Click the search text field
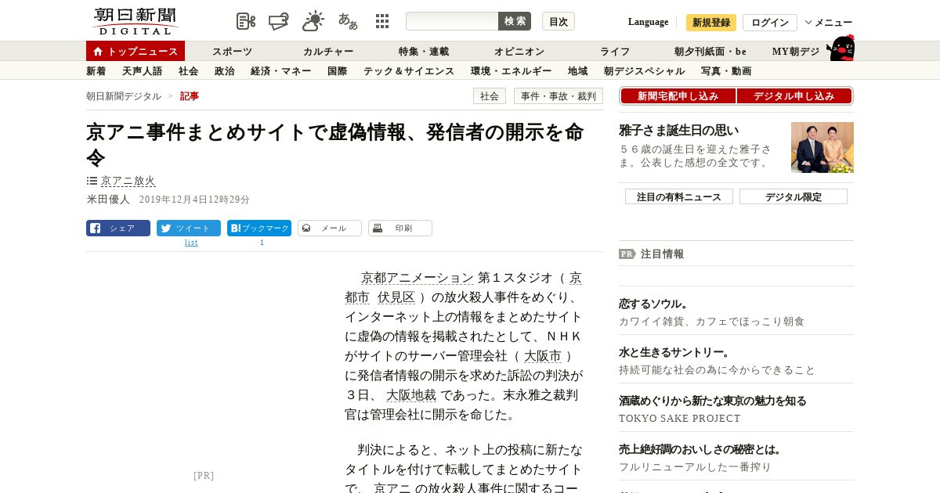This screenshot has height=493, width=940. (x=452, y=21)
